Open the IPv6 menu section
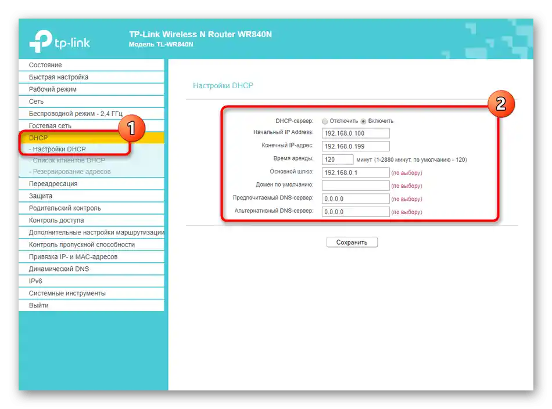 (x=92, y=281)
